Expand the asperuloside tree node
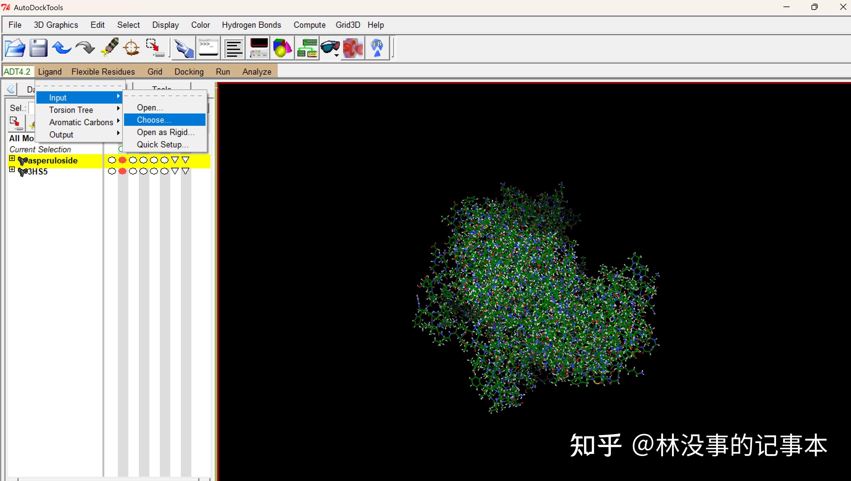The image size is (851, 481). [x=12, y=158]
